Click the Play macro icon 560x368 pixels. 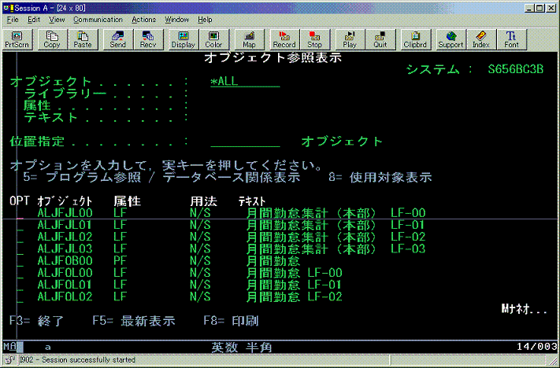350,39
